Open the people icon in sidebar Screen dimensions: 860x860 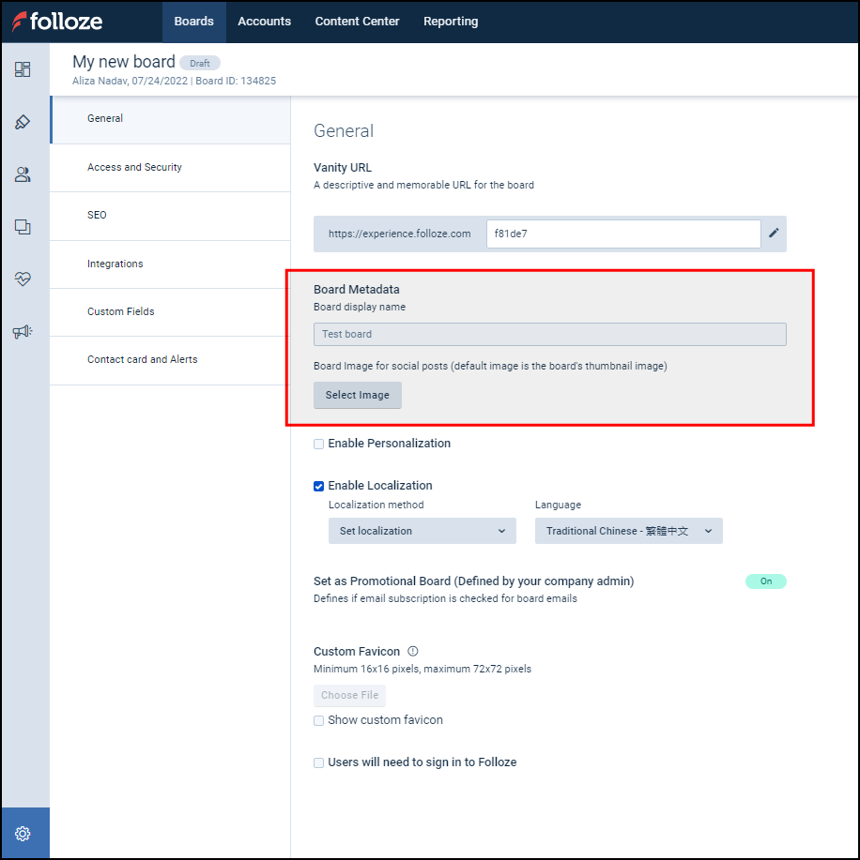click(23, 174)
